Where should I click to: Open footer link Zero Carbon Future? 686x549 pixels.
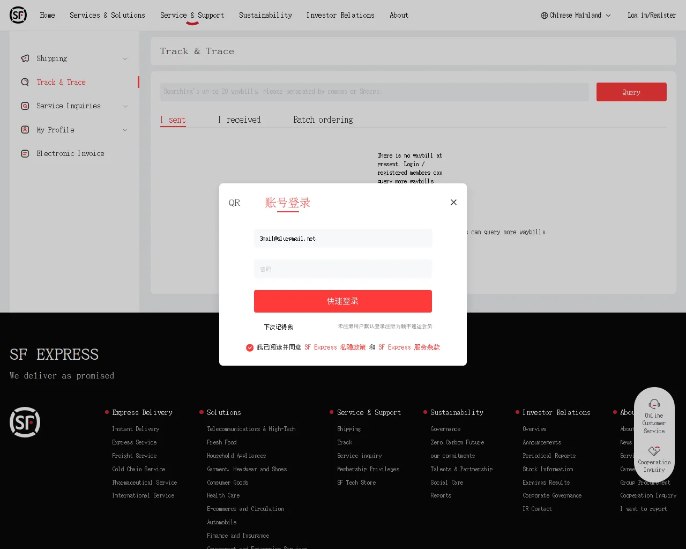[457, 442]
